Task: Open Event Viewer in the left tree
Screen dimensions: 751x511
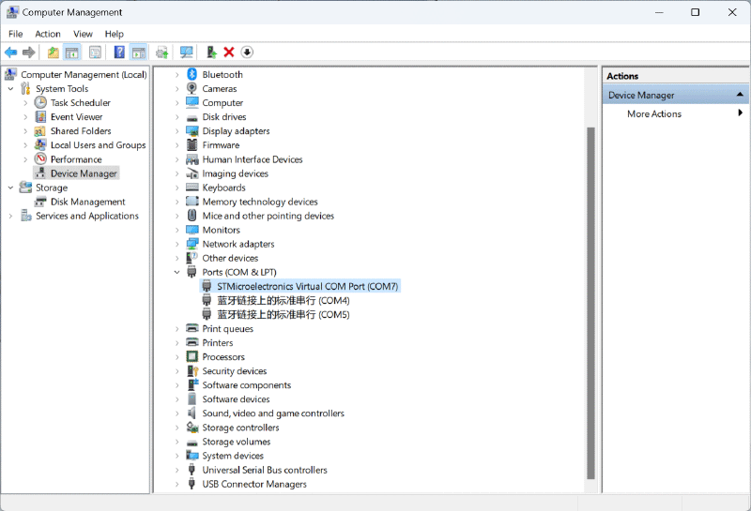Action: [76, 117]
